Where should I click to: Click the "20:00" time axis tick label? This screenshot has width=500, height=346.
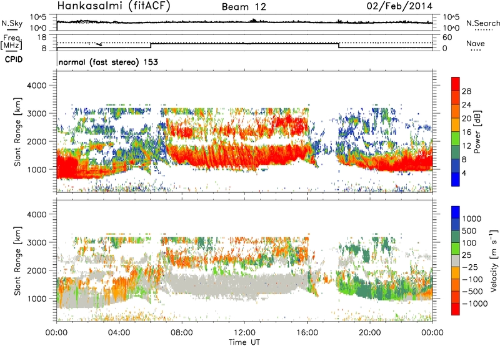click(x=369, y=332)
